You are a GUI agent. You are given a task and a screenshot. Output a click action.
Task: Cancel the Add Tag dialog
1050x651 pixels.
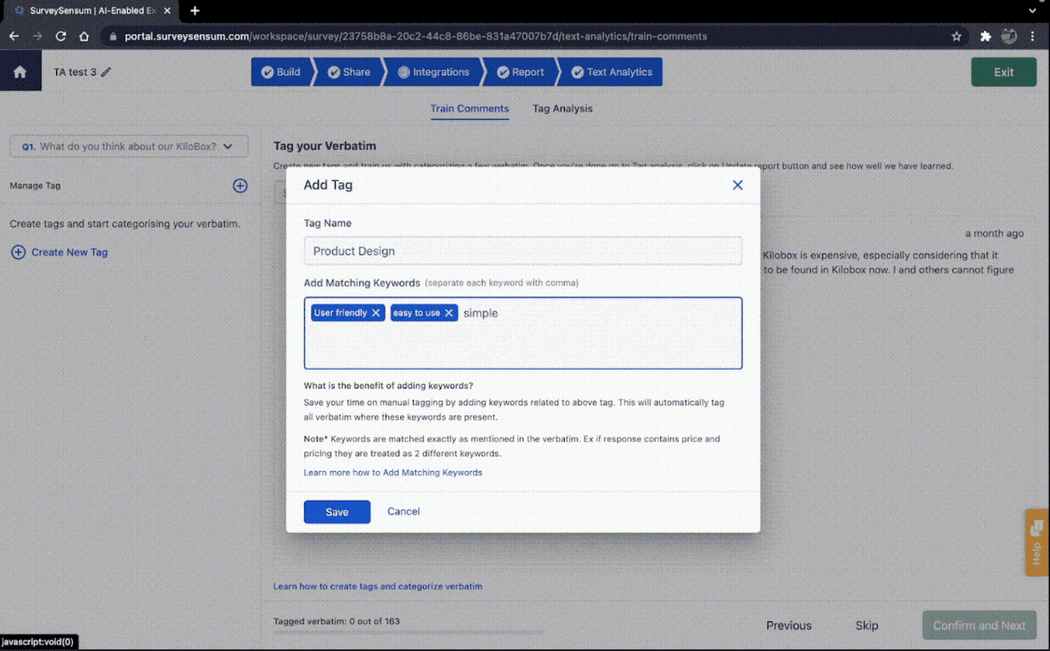(x=403, y=511)
